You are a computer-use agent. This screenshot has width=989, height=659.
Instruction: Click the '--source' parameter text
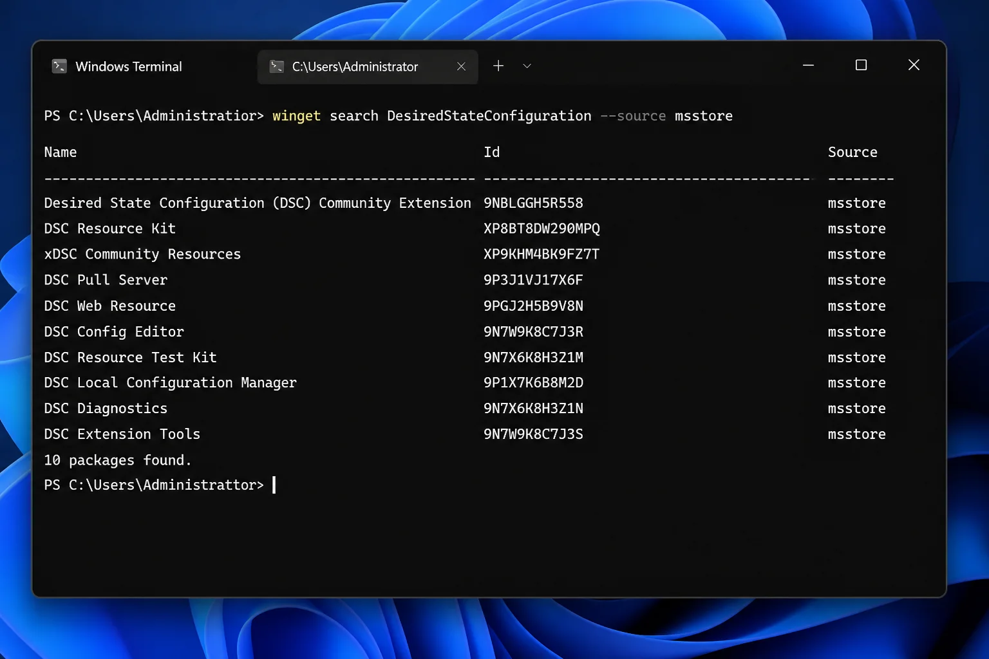pyautogui.click(x=633, y=116)
